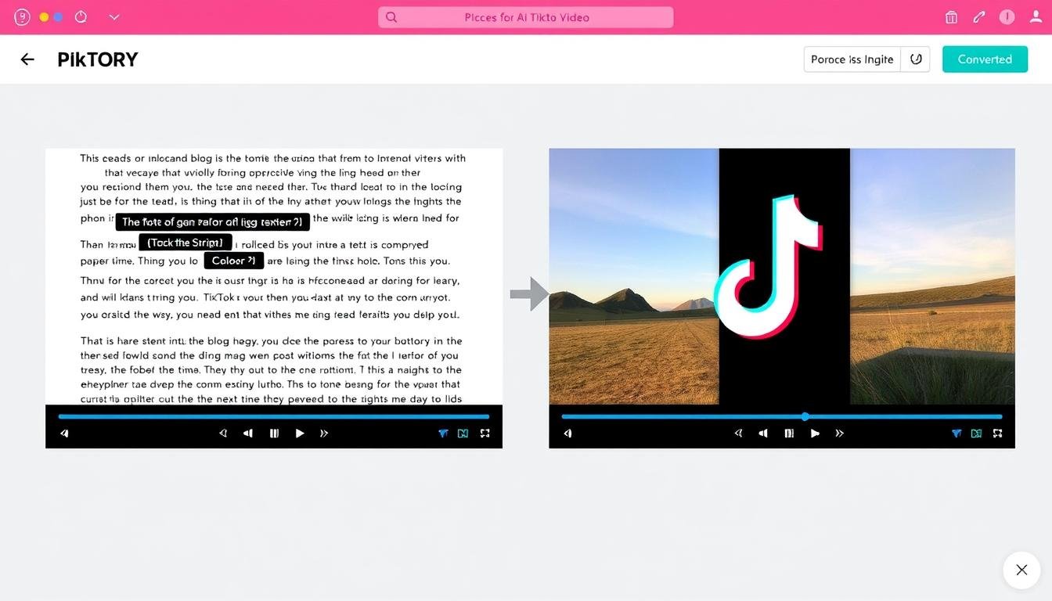Expand the chevron dropdown in the top-left bar
The height and width of the screenshot is (601, 1052).
pyautogui.click(x=114, y=17)
